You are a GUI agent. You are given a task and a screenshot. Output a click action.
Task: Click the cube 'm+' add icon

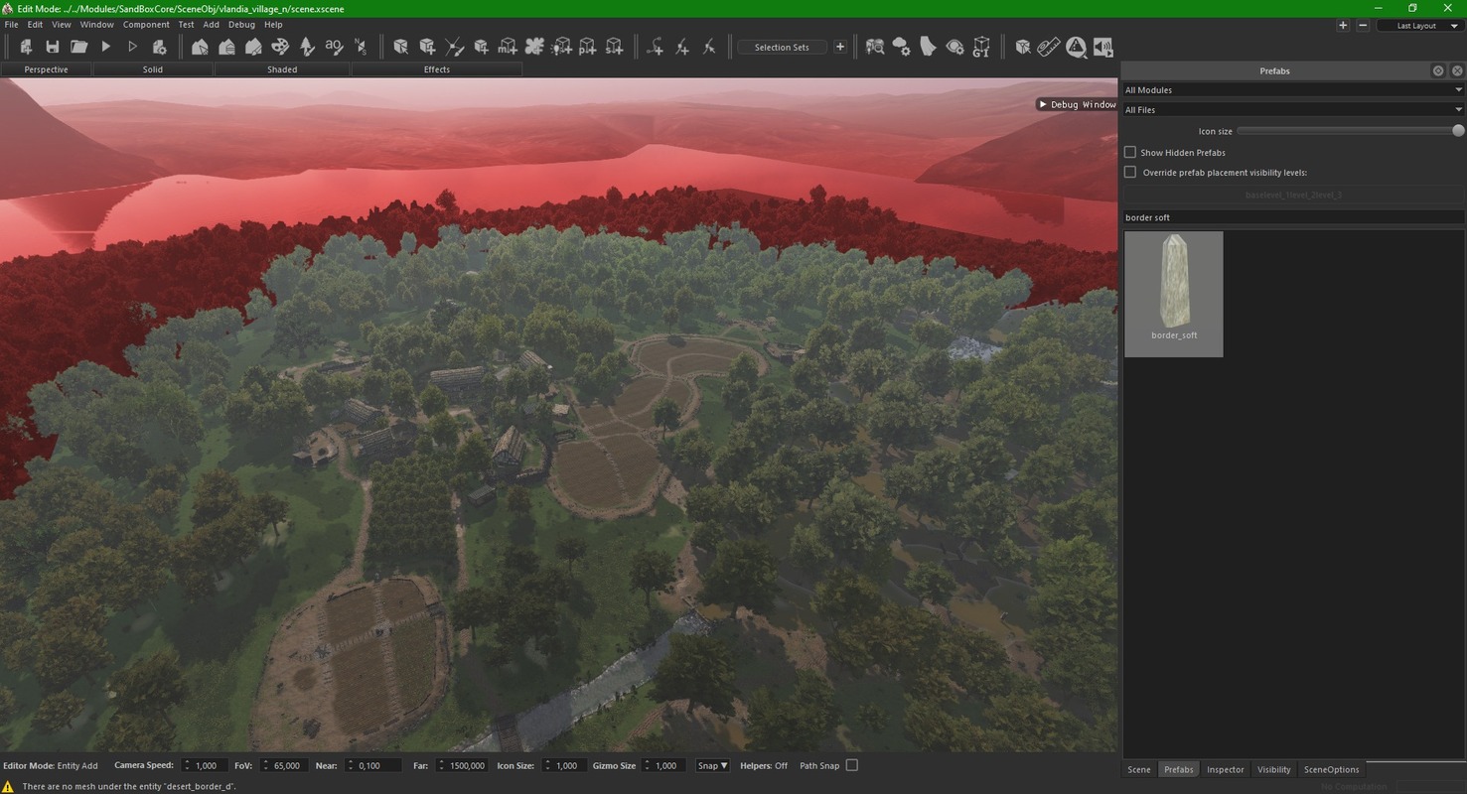(508, 47)
